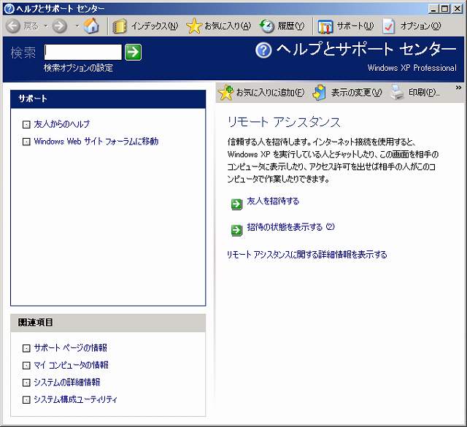Open the インデックス (Index) toolbar item
The image size is (467, 427).
tap(145, 26)
